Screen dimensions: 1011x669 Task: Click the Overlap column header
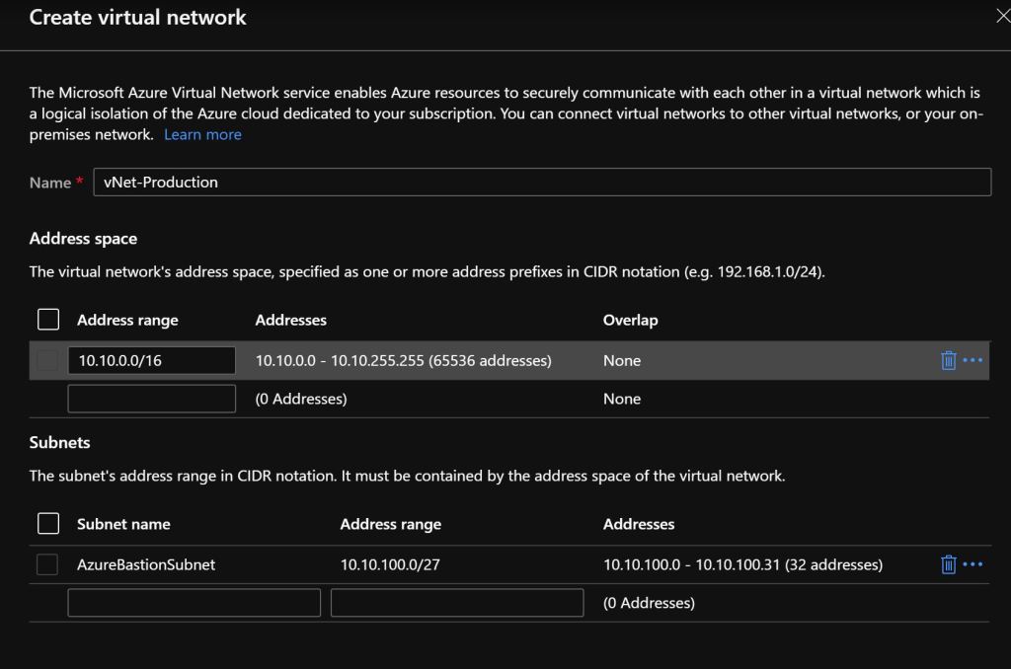coord(622,319)
